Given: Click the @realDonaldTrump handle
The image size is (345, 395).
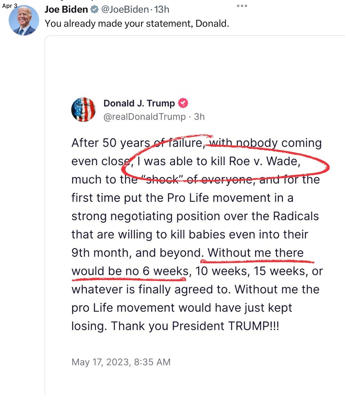Looking at the screenshot, I should (x=144, y=117).
